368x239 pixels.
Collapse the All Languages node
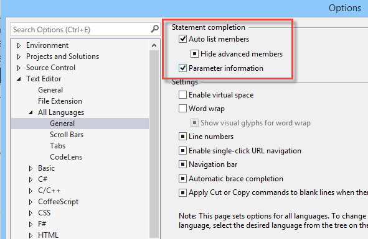(x=31, y=112)
